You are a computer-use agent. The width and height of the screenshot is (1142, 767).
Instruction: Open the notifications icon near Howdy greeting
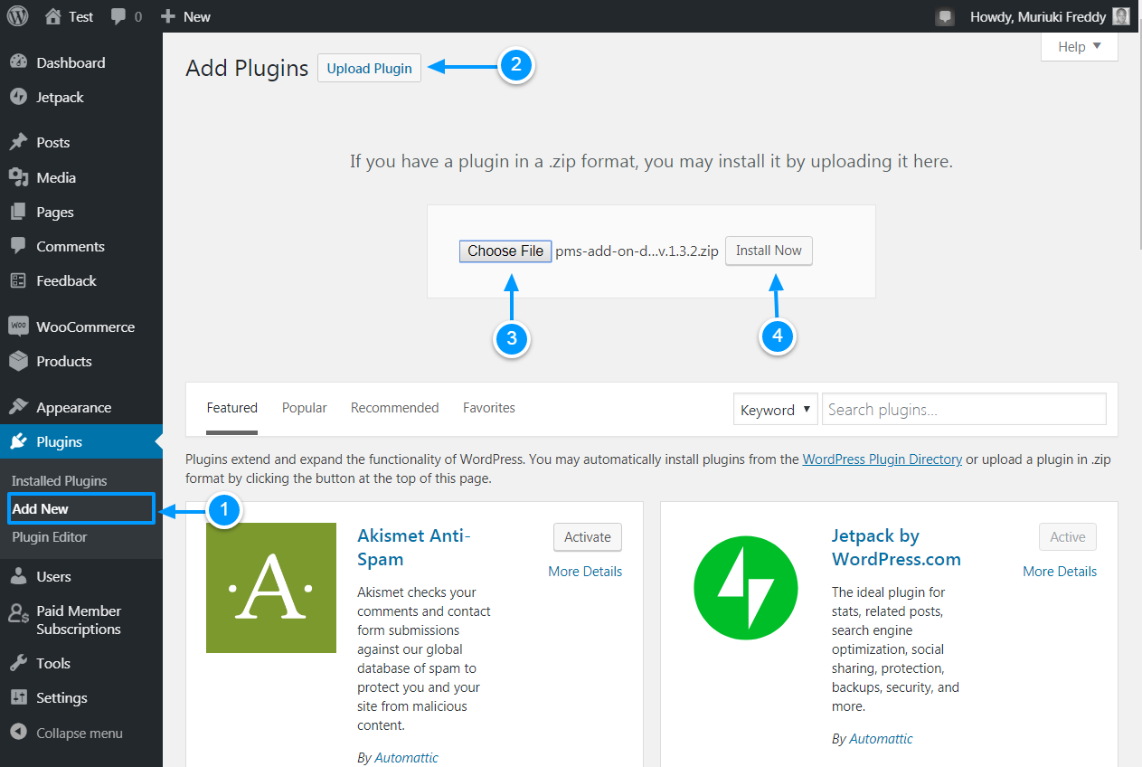(945, 16)
